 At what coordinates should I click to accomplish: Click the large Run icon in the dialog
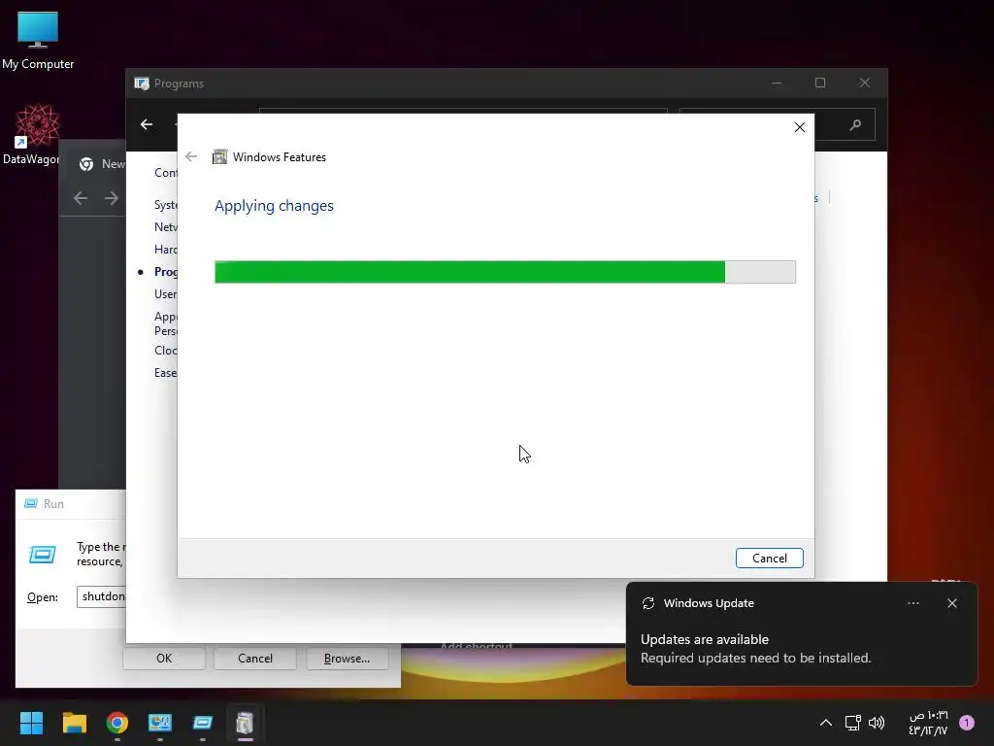(x=43, y=555)
